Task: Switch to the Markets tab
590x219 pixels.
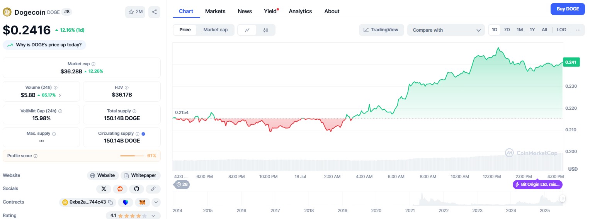Action: tap(215, 11)
